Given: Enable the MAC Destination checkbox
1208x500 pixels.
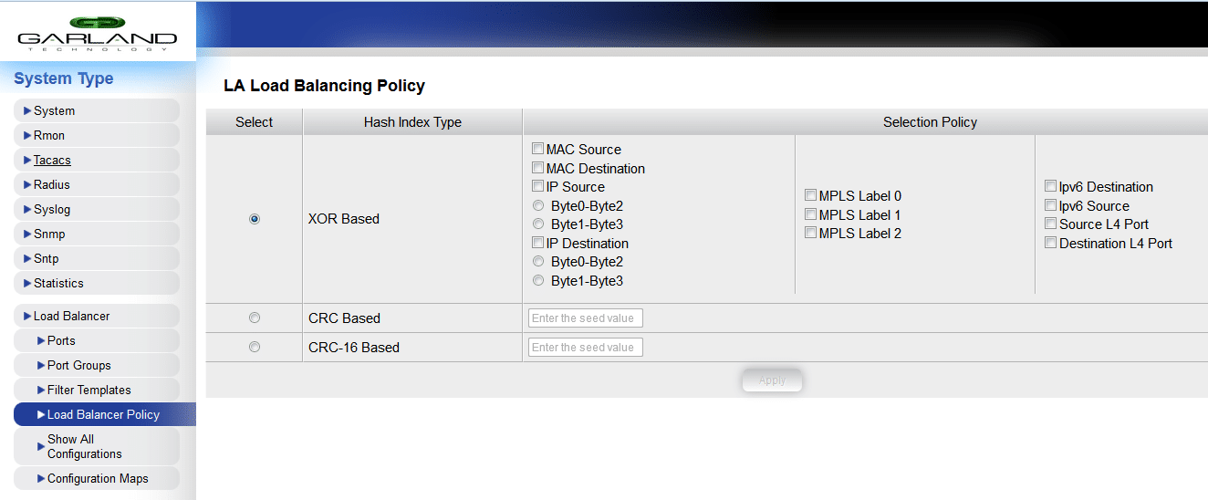Looking at the screenshot, I should coord(538,168).
